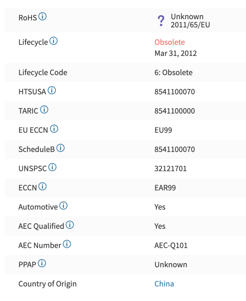Click the HTSUSA info icon

point(52,91)
